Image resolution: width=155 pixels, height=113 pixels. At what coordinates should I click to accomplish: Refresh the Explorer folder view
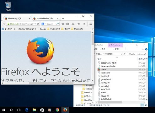click(x=124, y=54)
